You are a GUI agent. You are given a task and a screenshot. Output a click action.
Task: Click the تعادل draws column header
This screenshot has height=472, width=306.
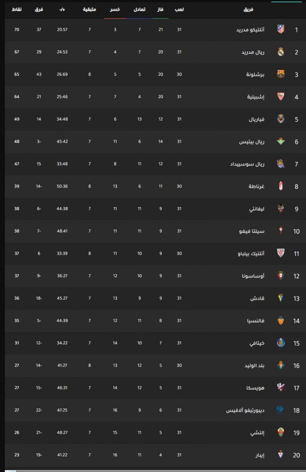pyautogui.click(x=139, y=9)
